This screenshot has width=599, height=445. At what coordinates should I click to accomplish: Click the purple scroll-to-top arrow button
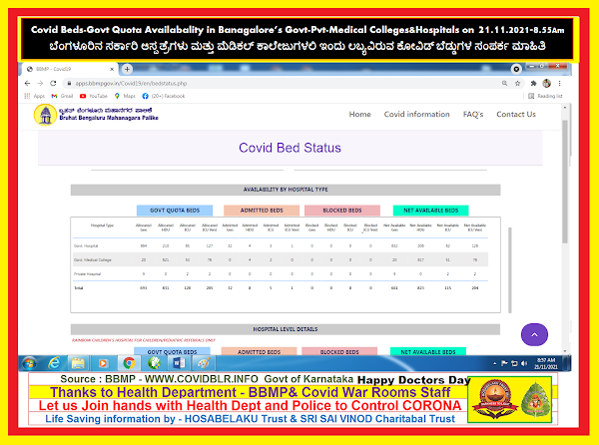534,334
